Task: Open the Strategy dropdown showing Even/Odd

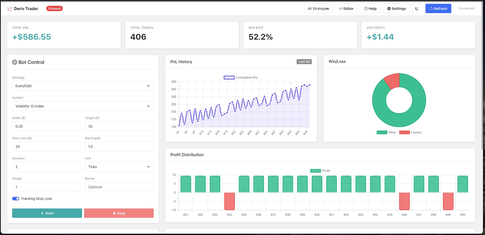Action: [83, 86]
